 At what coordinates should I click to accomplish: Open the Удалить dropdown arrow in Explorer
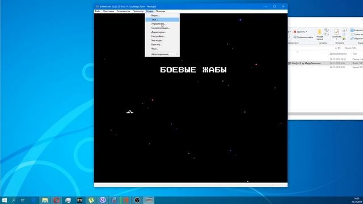click(306, 32)
